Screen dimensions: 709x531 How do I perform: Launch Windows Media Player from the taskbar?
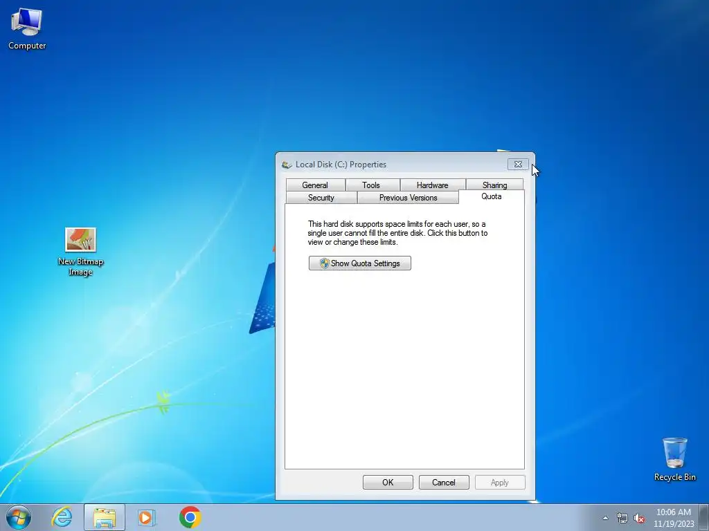click(x=147, y=517)
